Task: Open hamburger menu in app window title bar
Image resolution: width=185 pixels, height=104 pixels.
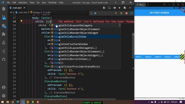Action: [x=164, y=5]
